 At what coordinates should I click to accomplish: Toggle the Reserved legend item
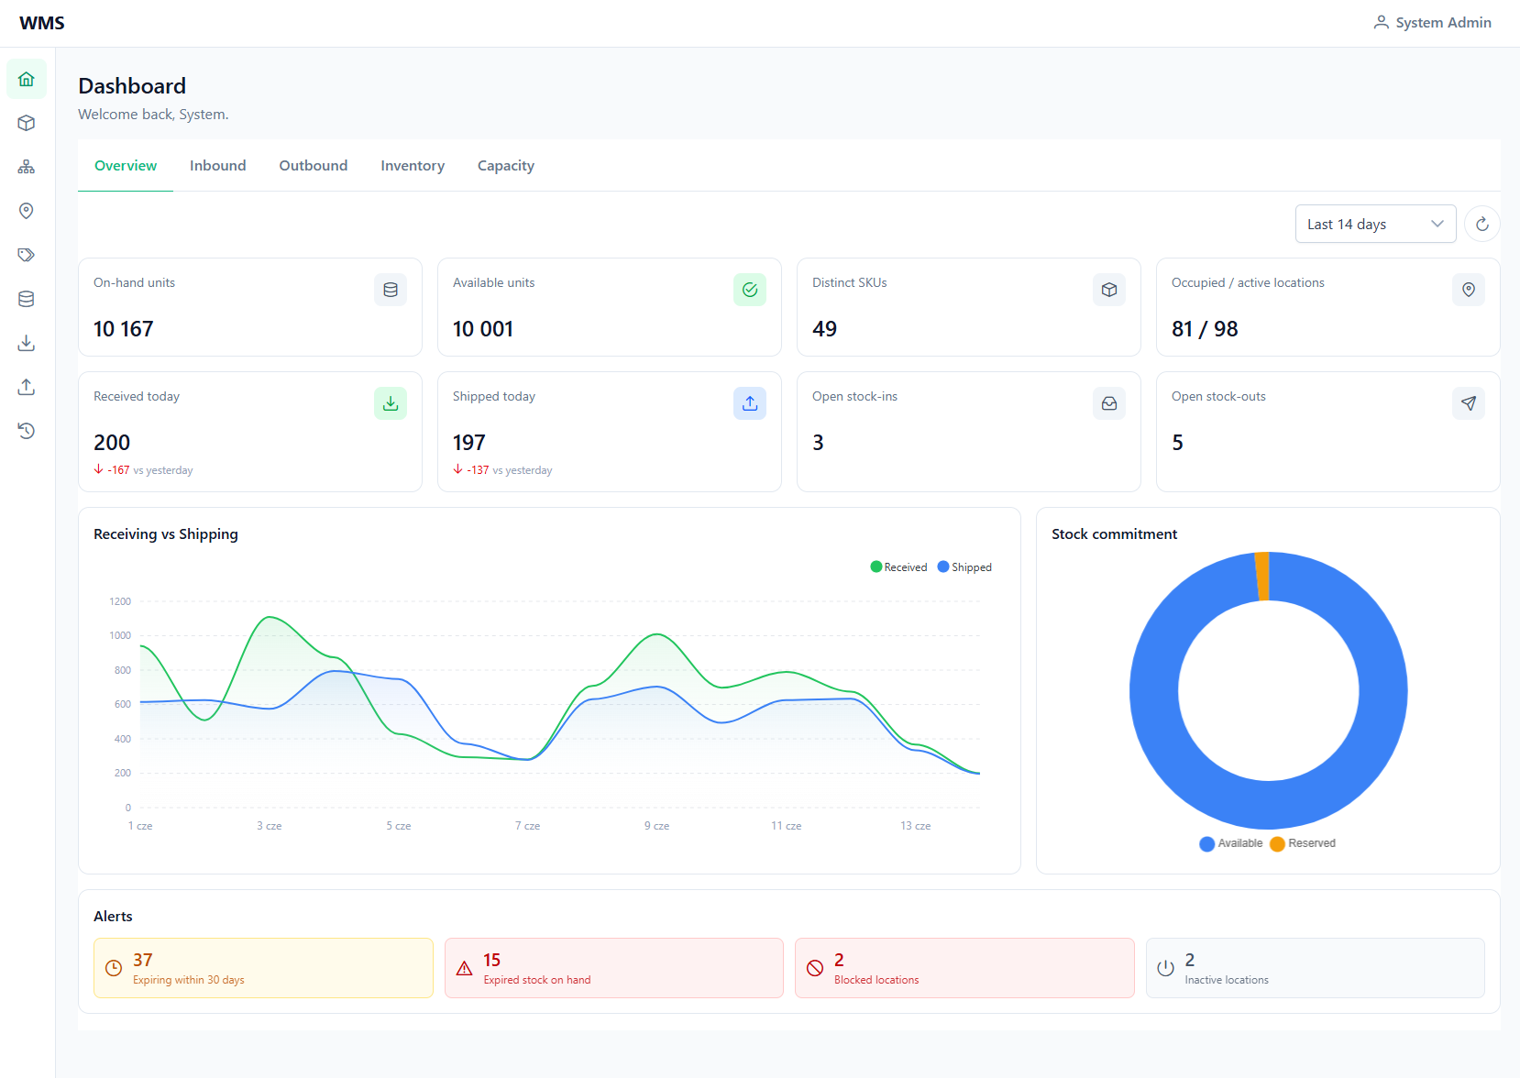[1303, 843]
